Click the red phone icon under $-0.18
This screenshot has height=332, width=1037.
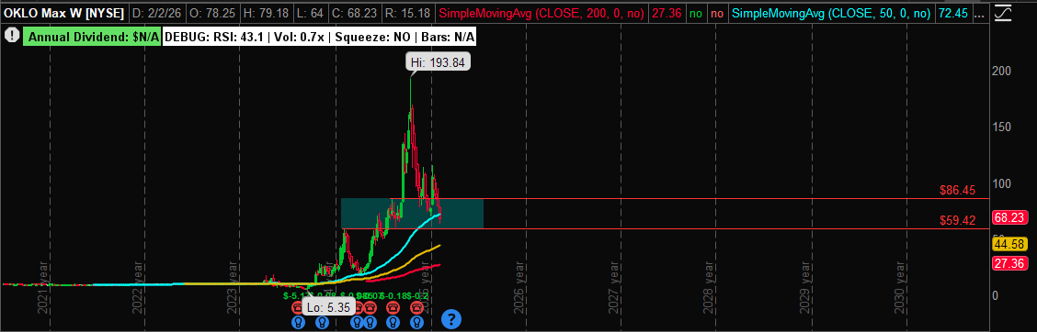(393, 307)
